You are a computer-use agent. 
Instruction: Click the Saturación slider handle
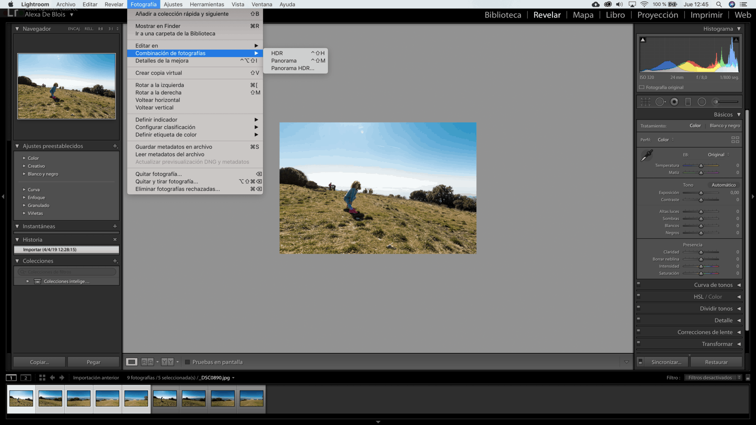point(701,274)
